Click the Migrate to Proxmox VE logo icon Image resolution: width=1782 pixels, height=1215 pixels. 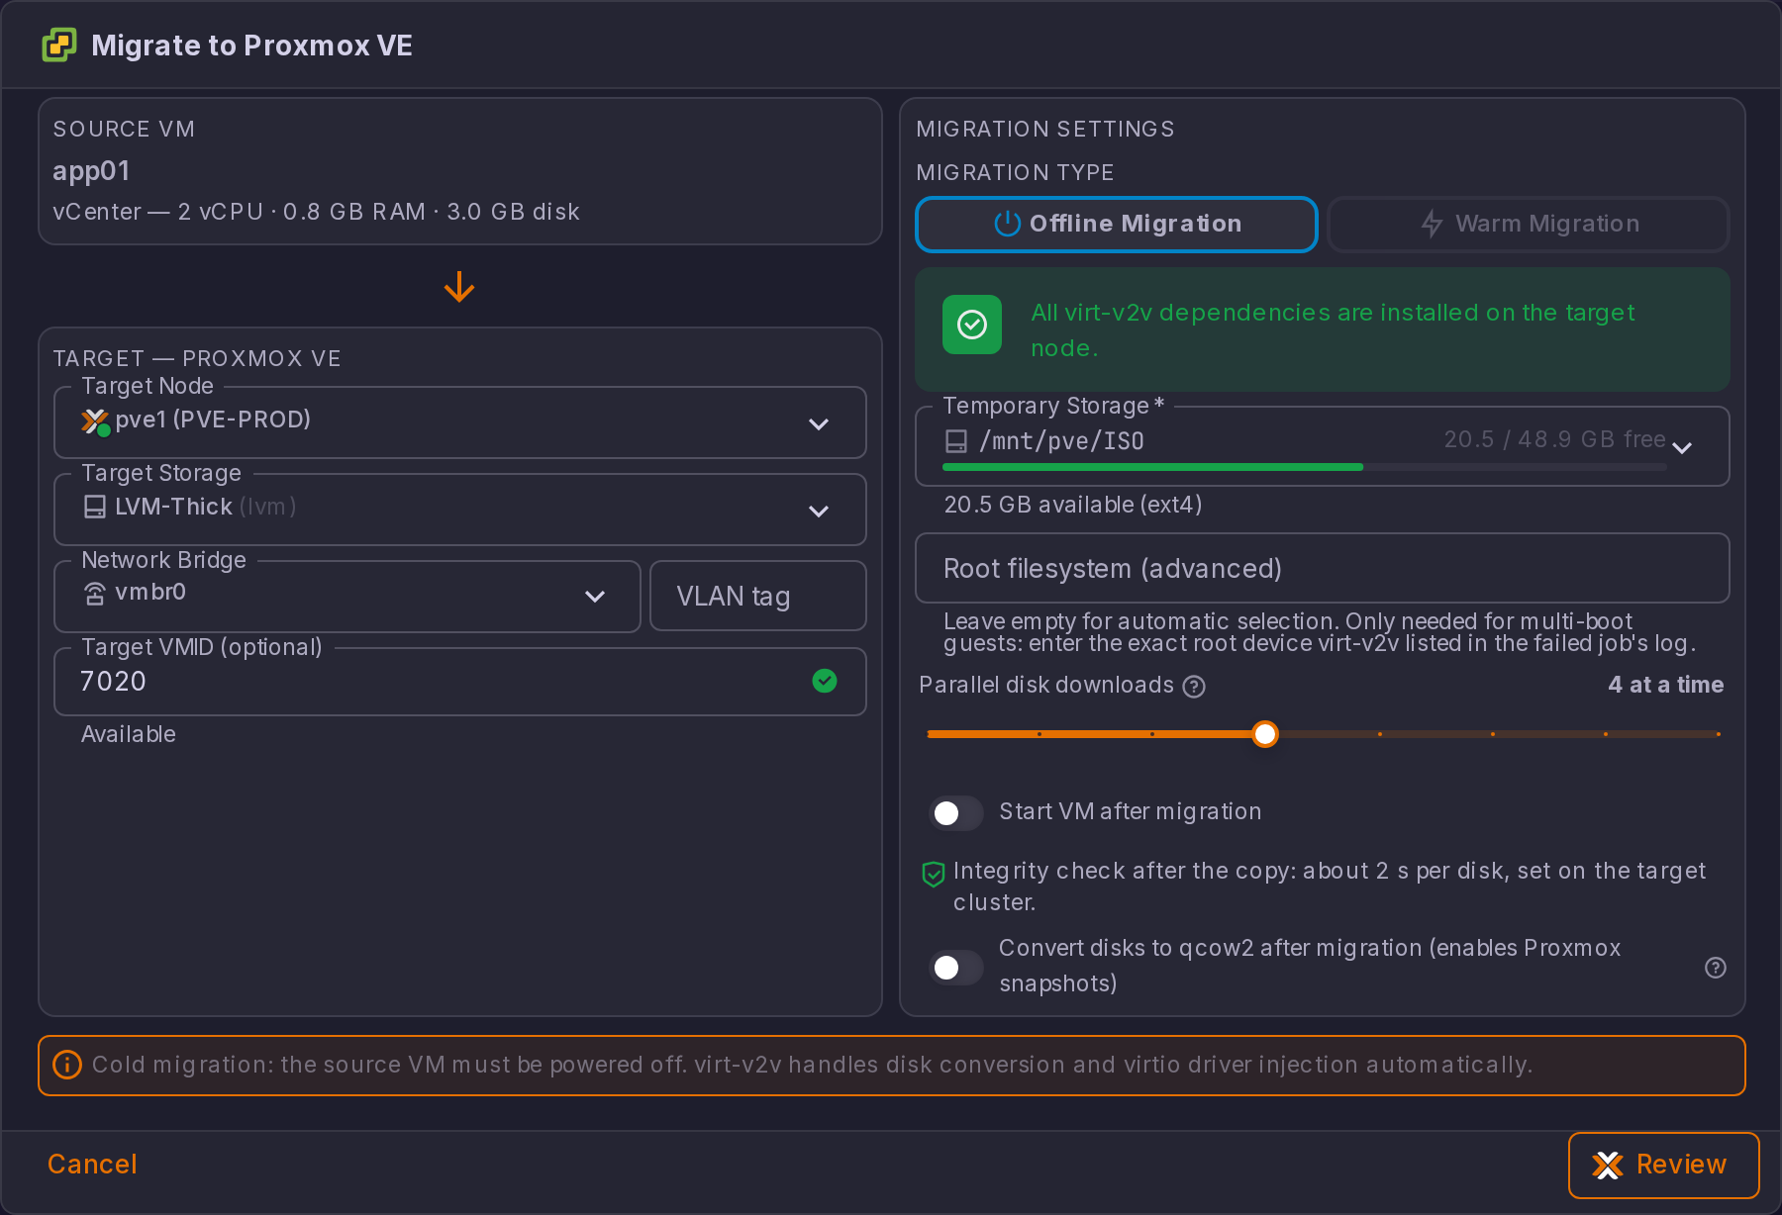point(59,45)
